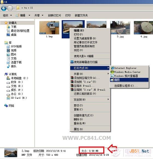Expand 发送到(N) submenu

[90, 100]
